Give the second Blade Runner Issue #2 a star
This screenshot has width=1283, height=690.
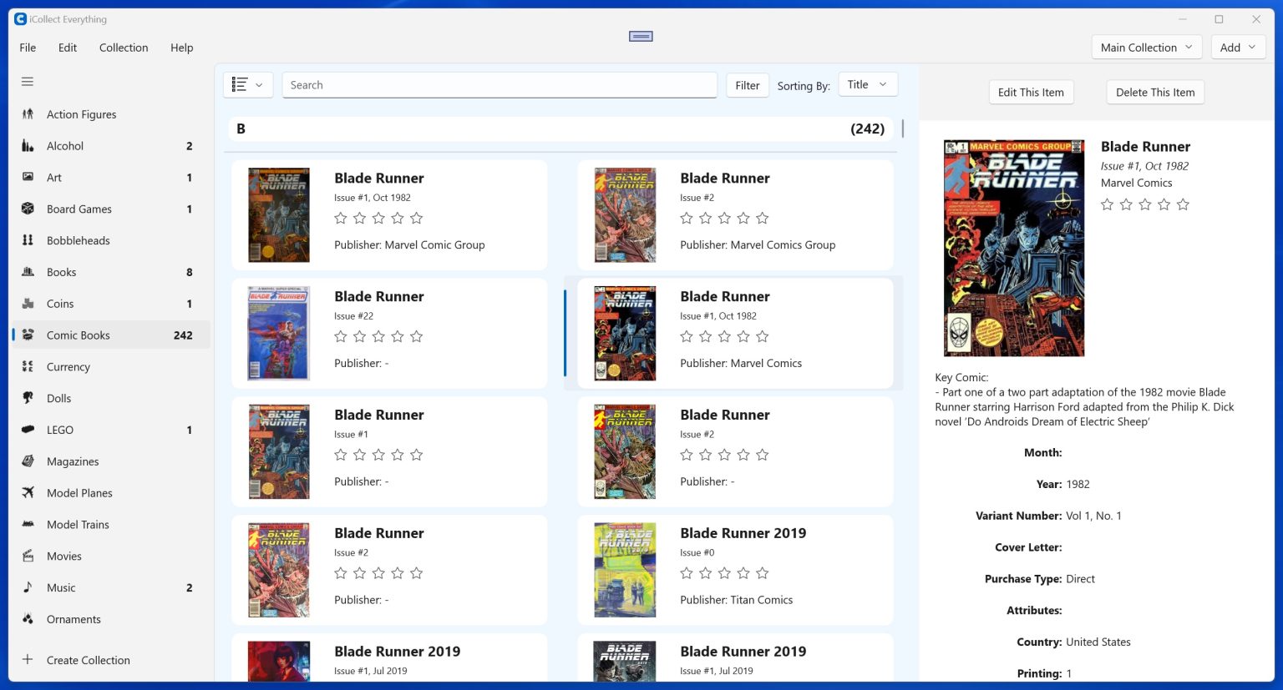(687, 455)
